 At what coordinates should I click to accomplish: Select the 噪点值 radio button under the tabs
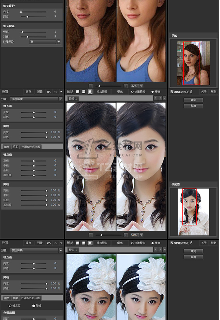tap(10, 306)
